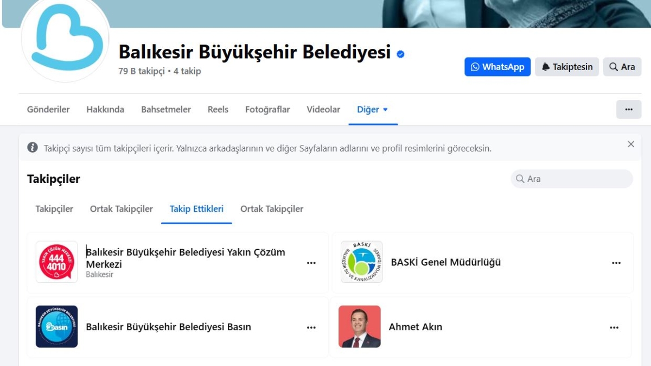Screen dimensions: 651x366
Task: Open options for Yakın Çözüm Merkezi entry
Action: pos(311,263)
